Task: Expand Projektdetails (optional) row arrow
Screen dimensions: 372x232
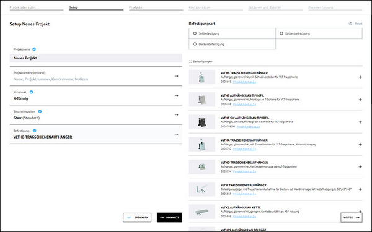Action: [176, 76]
